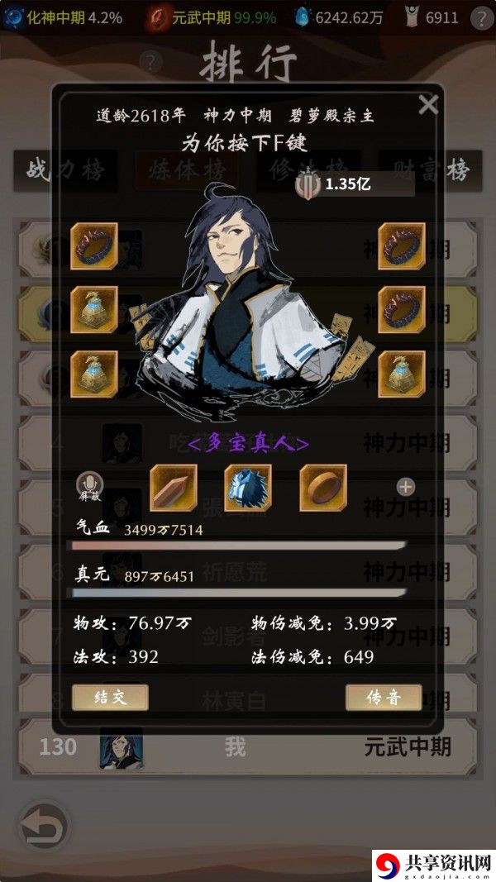Tap the blue wolf head skill icon
The width and height of the screenshot is (496, 882).
(248, 488)
